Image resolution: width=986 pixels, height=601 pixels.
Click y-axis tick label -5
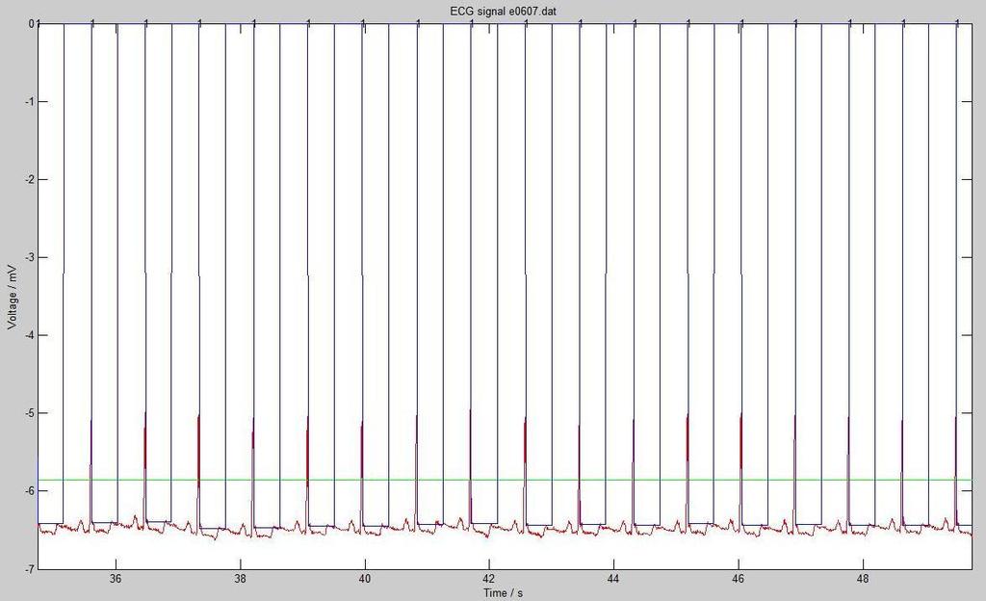tap(29, 413)
